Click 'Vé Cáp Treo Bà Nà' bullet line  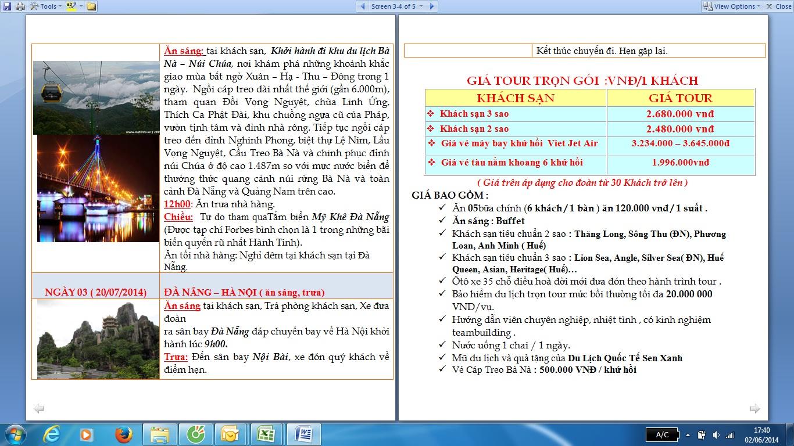pos(544,369)
